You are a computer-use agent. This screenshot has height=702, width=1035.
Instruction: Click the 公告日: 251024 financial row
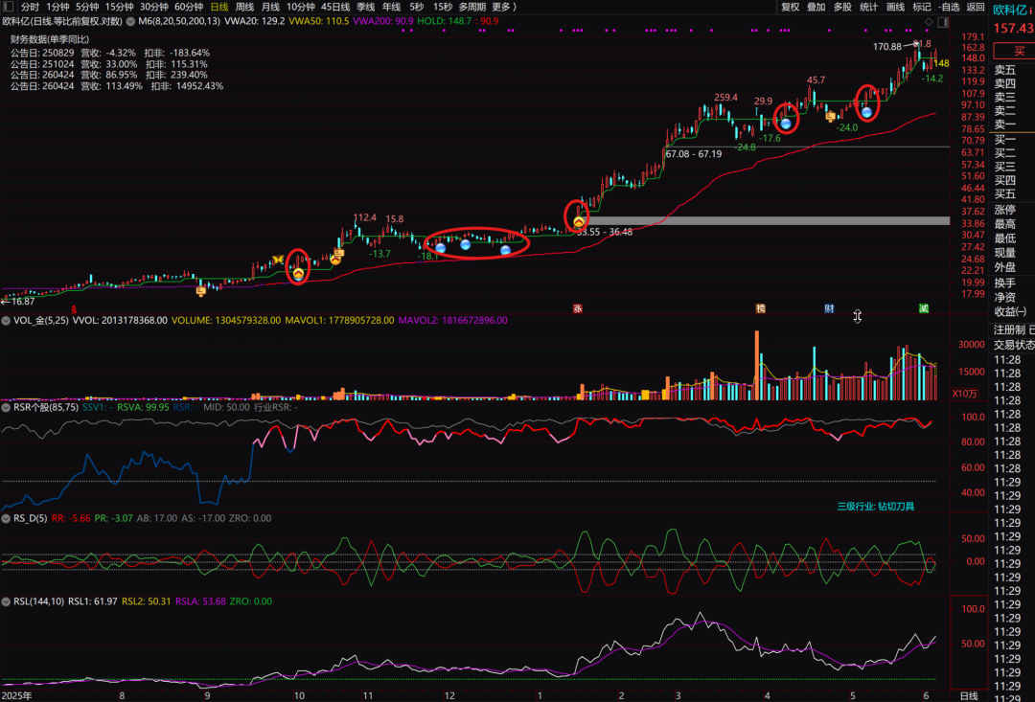click(x=109, y=64)
